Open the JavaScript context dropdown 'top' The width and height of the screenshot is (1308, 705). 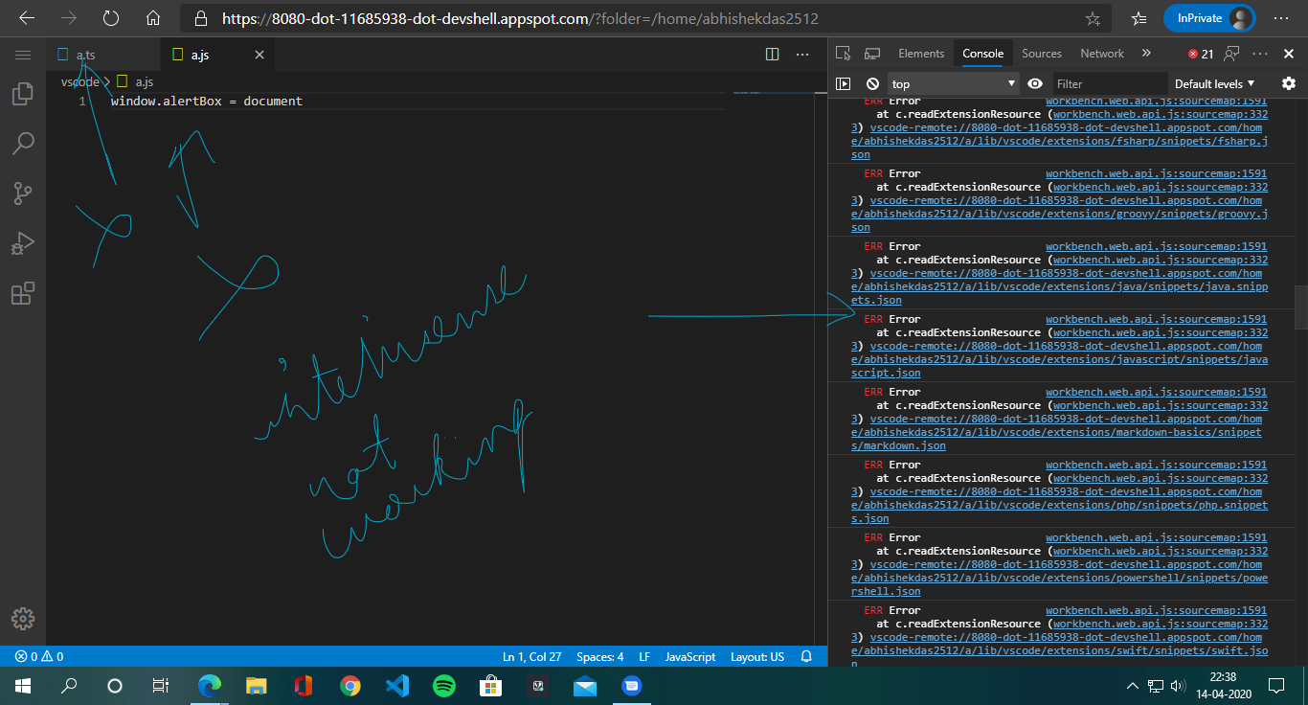point(954,84)
